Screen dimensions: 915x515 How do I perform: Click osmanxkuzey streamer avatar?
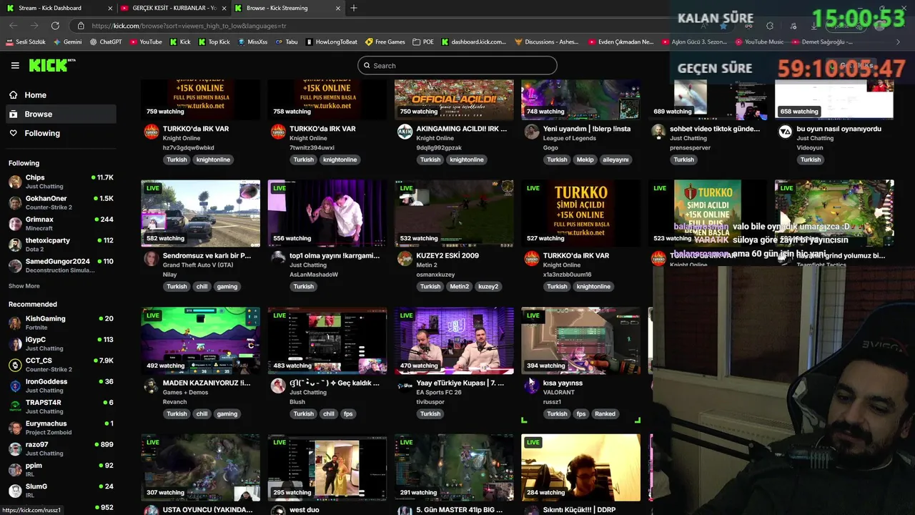[x=405, y=259]
